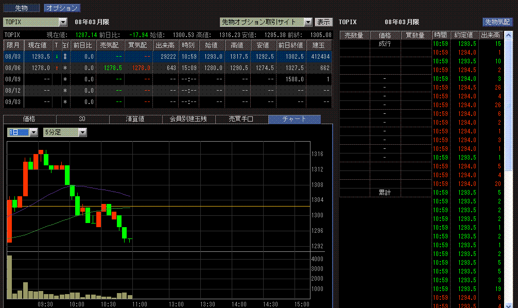Switch to the 先物 tab

[22, 8]
